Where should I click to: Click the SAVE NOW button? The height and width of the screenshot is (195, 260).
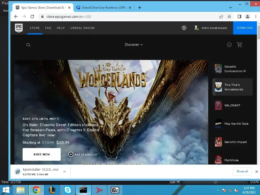pos(42,154)
